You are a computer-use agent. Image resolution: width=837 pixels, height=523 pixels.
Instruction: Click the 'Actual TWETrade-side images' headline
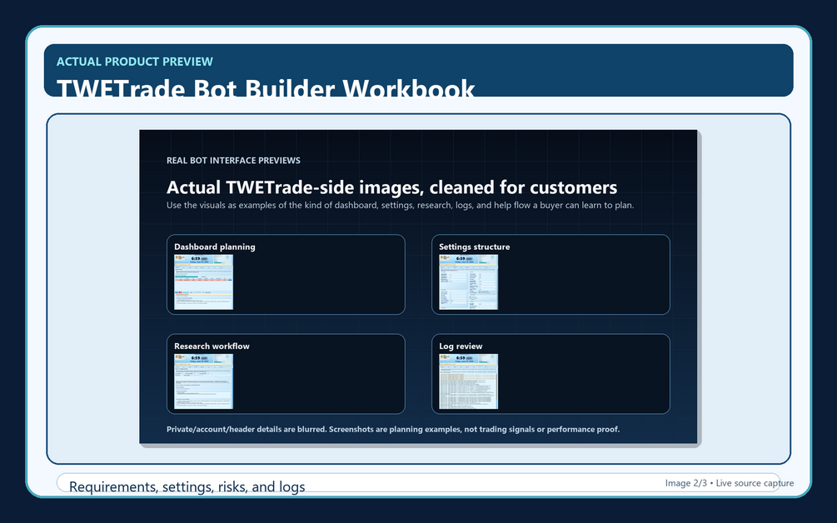tap(391, 187)
